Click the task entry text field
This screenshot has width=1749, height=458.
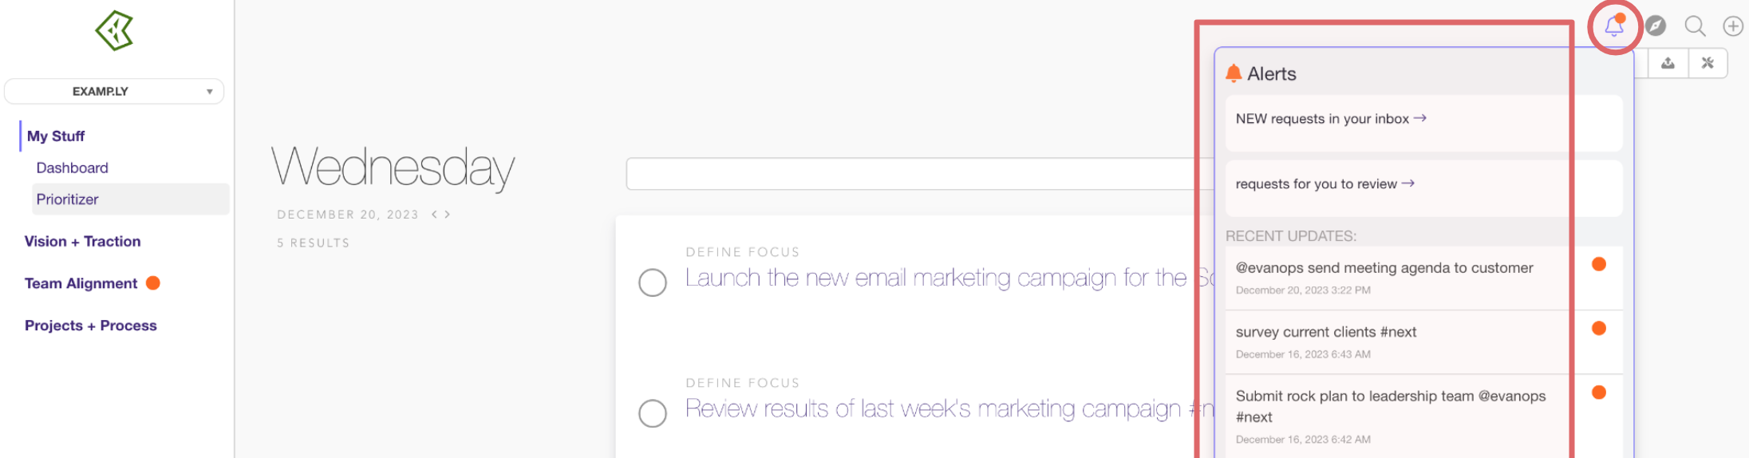[910, 174]
